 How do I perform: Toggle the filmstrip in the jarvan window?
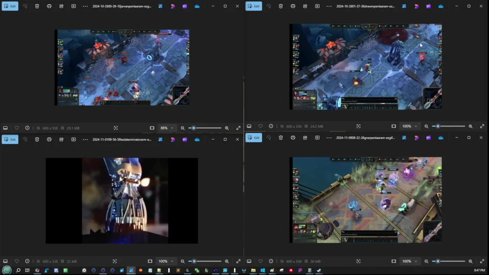coord(5,128)
